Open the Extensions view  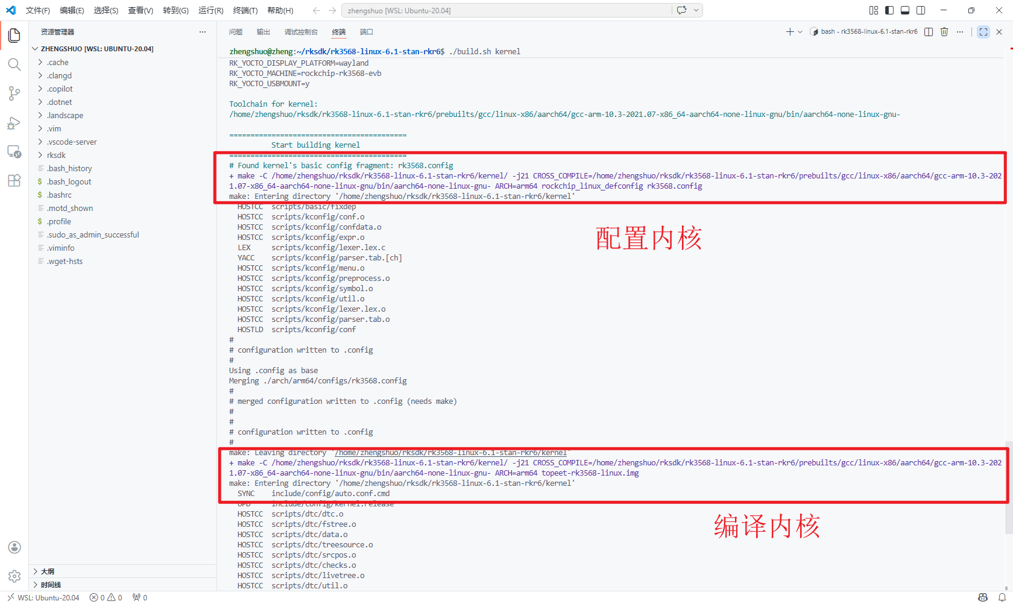tap(14, 180)
